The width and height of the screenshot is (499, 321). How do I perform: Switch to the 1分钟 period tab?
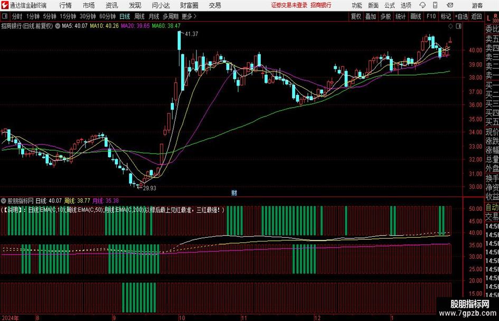tap(33, 16)
